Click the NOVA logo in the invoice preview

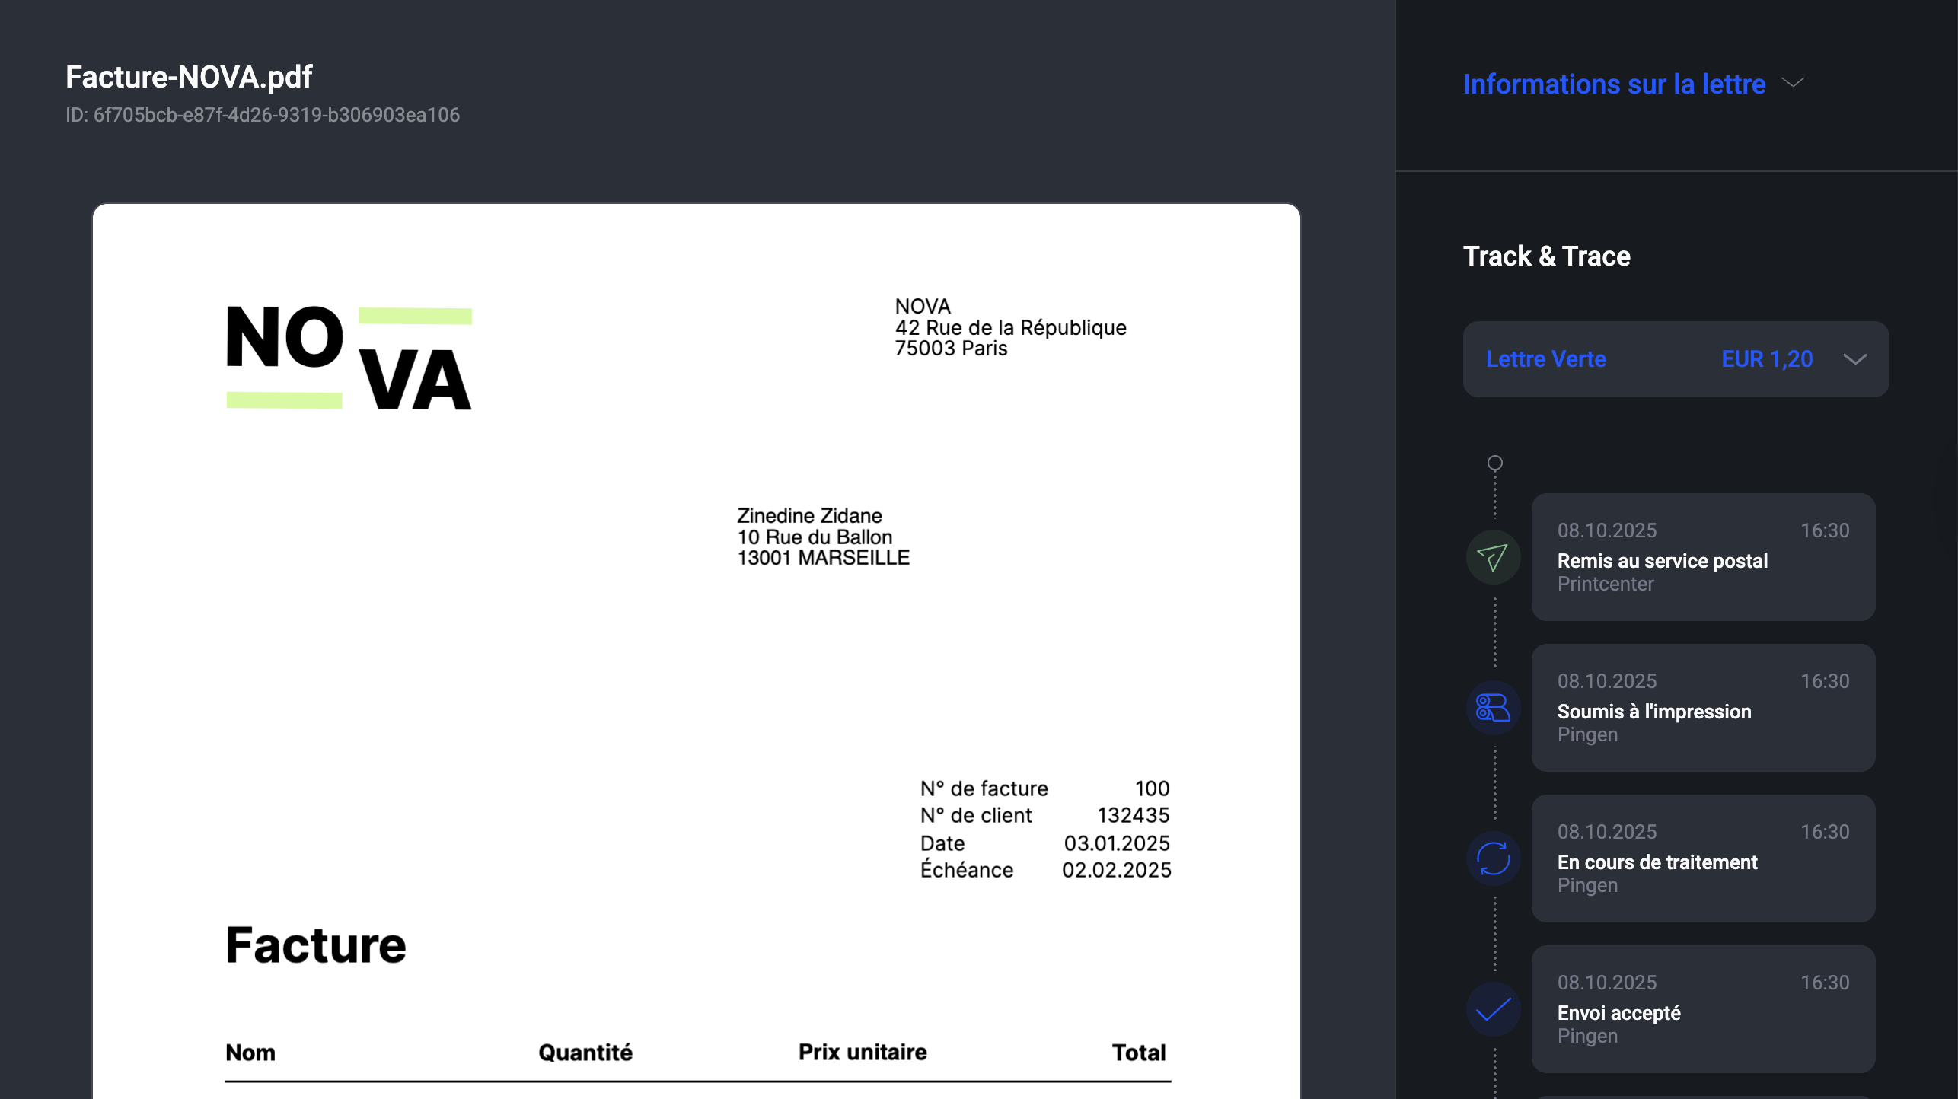pyautogui.click(x=349, y=358)
